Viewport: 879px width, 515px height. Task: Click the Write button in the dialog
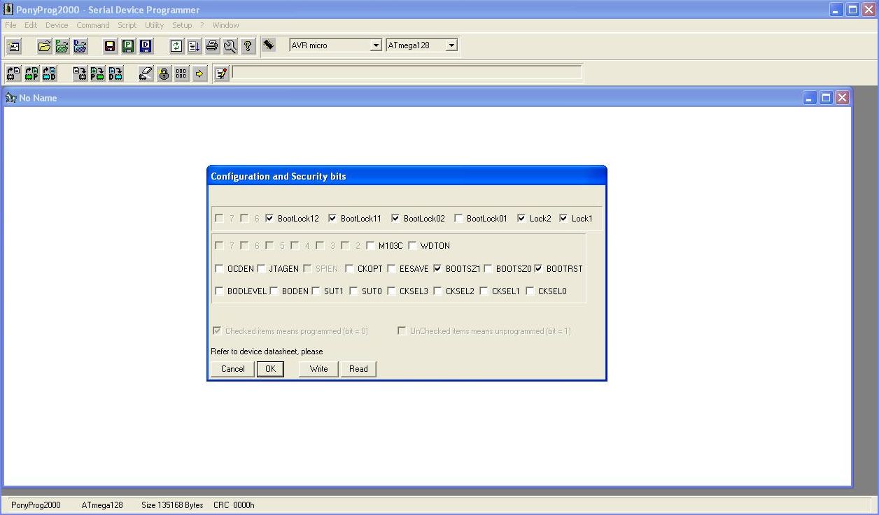[318, 369]
